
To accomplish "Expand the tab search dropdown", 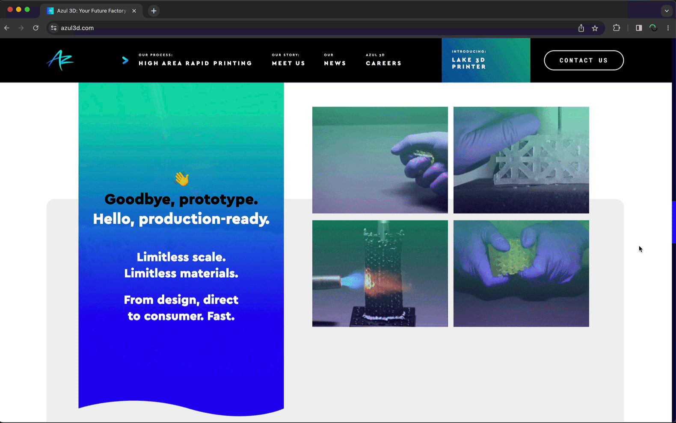I will [x=667, y=11].
